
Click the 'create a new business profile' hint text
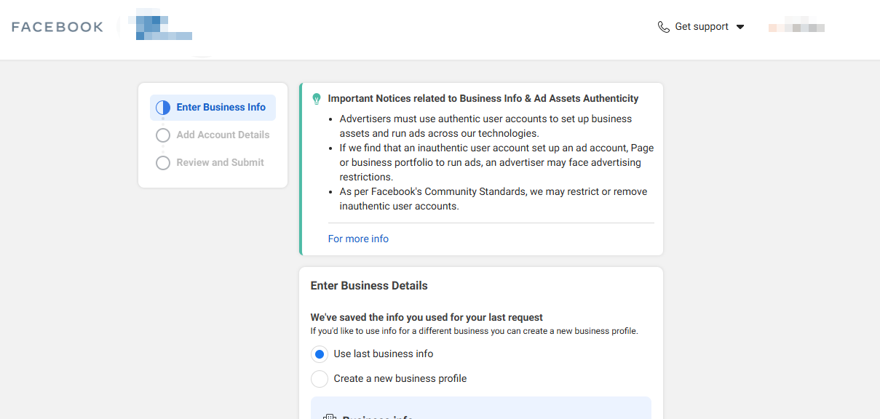pos(474,331)
